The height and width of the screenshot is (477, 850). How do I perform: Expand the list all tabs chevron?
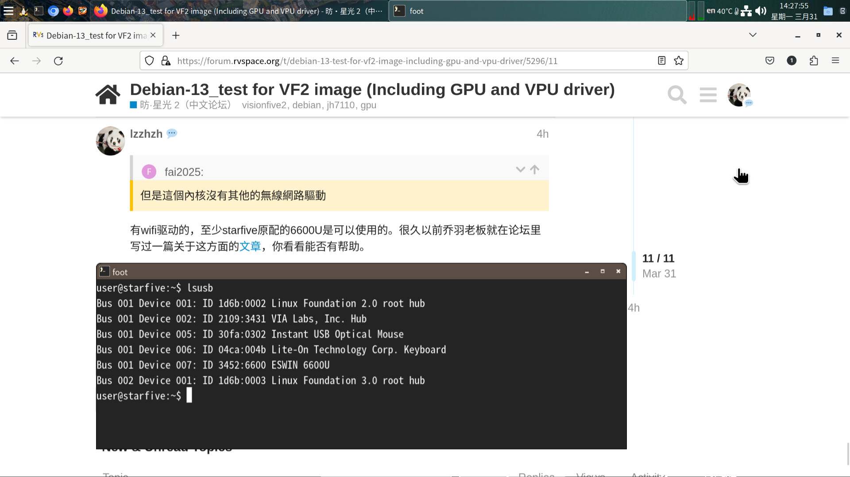pyautogui.click(x=753, y=35)
